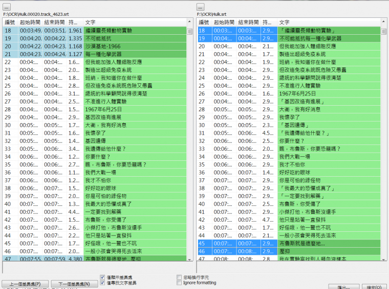Screen dimensions: 389x289
Task: Select row 26 1967年6月25日 in Hulk.srt
Action: [289, 93]
